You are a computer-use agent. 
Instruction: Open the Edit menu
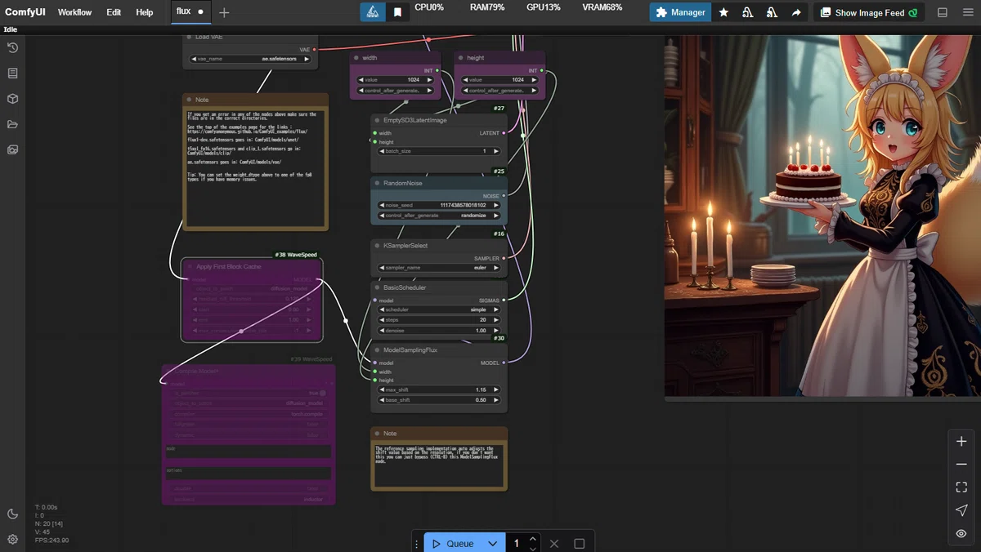[114, 12]
